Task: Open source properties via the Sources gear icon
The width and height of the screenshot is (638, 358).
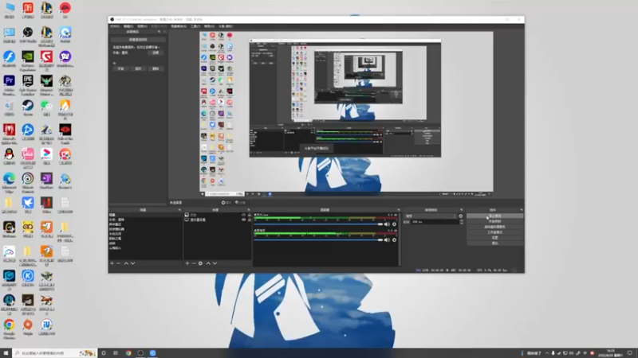Action: [200, 263]
